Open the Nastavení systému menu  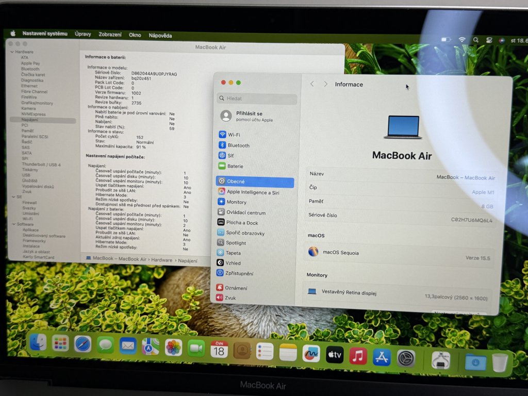[x=45, y=34]
